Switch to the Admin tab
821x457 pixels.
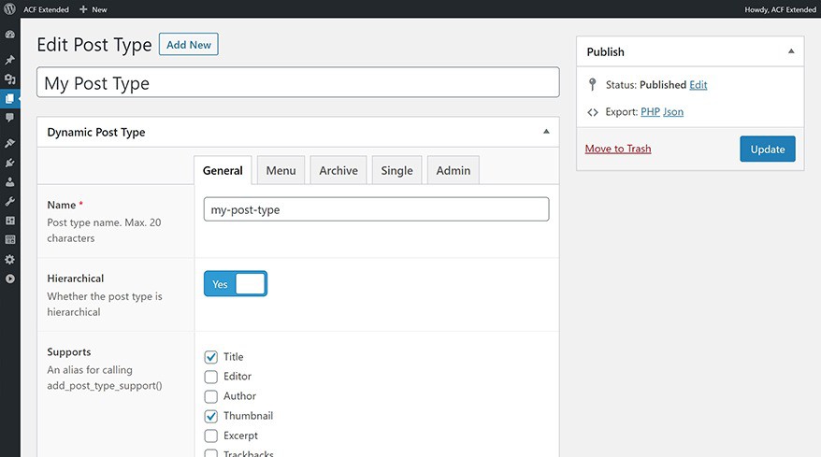(454, 170)
